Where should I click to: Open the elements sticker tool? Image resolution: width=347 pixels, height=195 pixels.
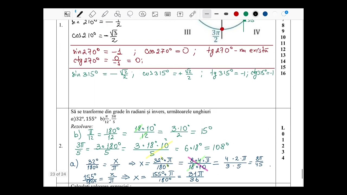[x=143, y=14]
